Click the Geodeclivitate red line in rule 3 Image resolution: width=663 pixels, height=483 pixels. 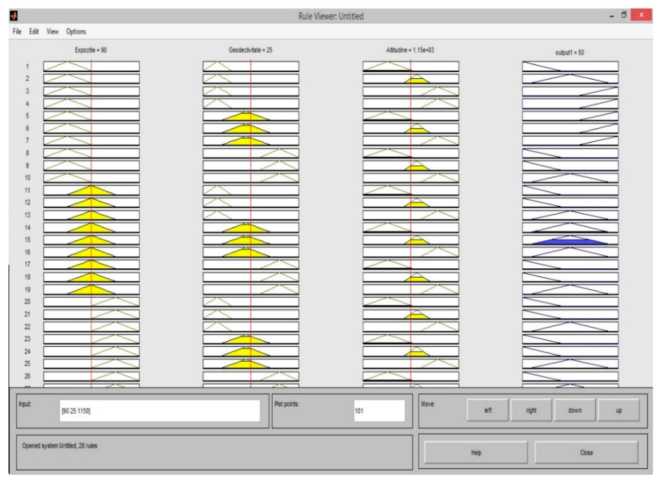[251, 91]
